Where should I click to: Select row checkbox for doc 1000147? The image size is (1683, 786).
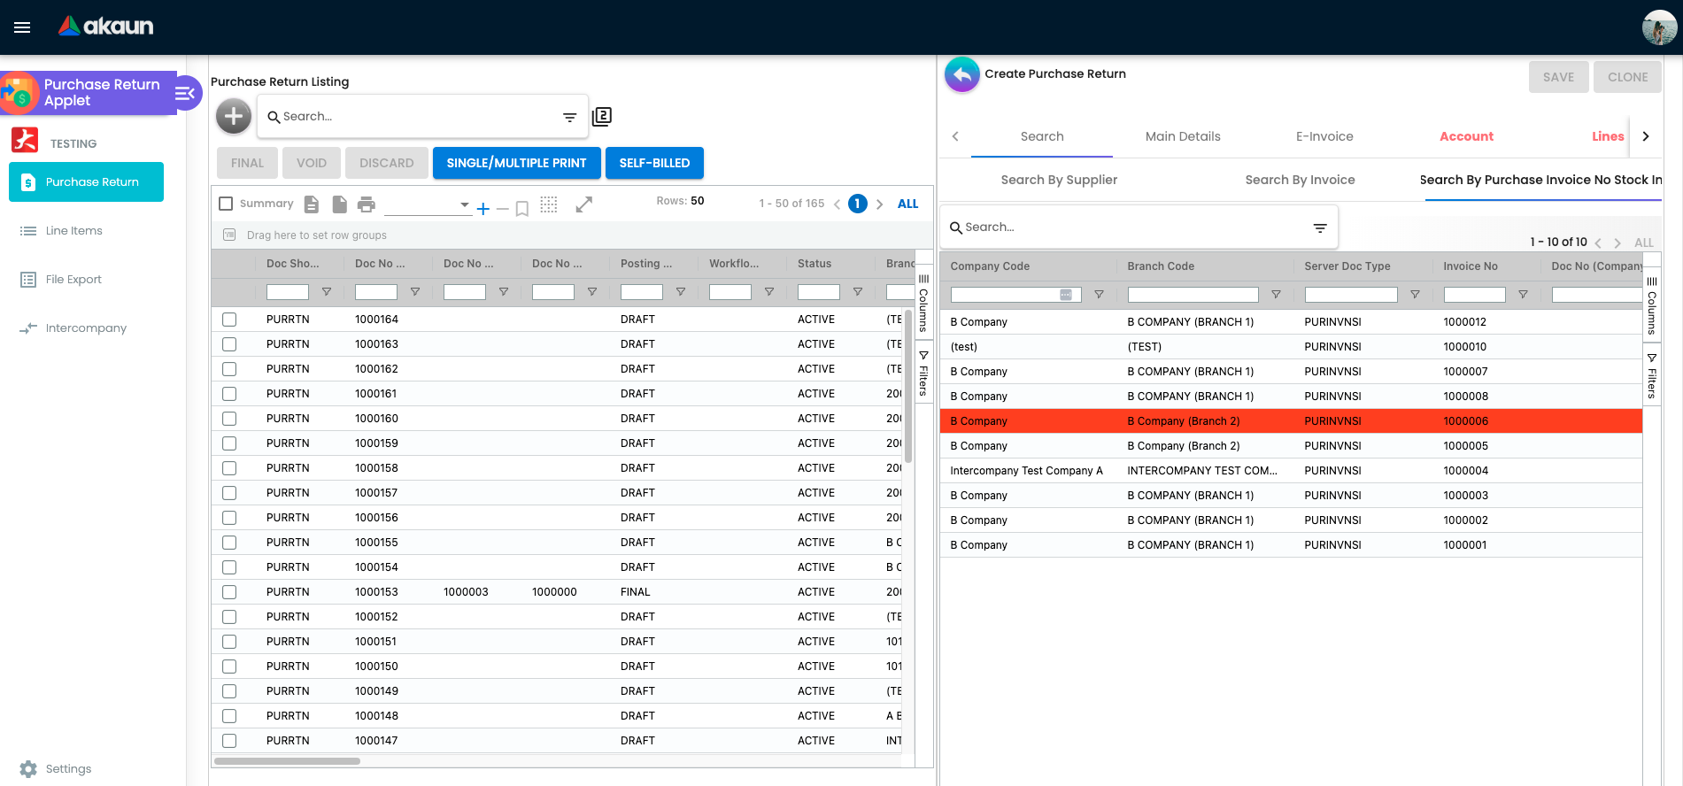[229, 741]
